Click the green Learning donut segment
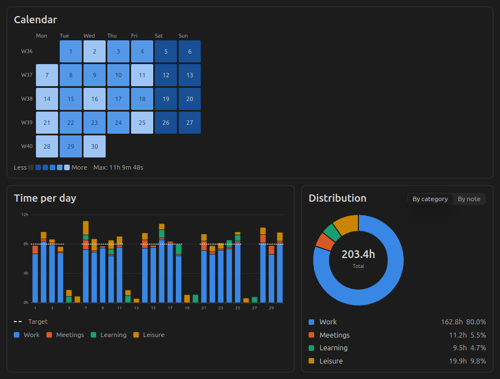 332,233
